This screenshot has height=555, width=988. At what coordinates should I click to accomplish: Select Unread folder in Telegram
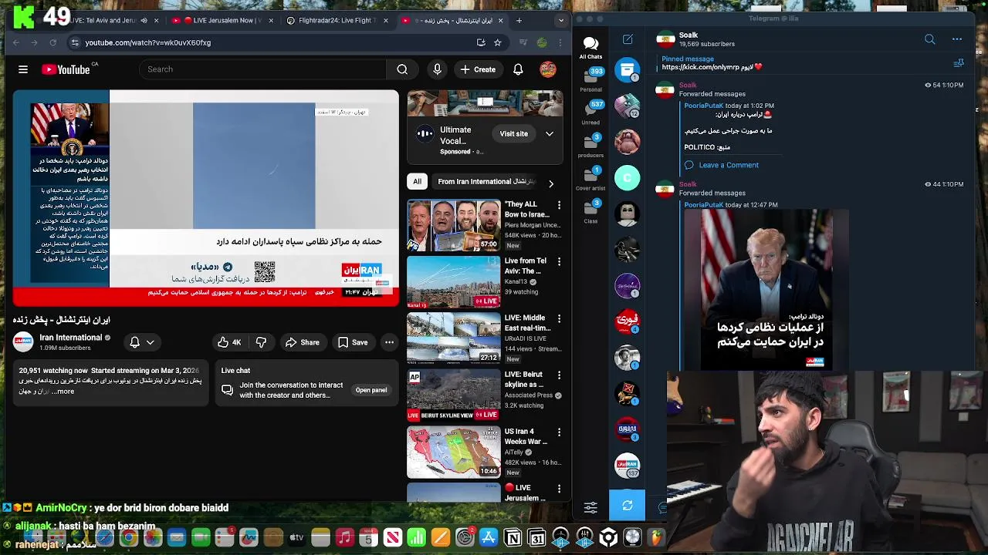pyautogui.click(x=590, y=112)
